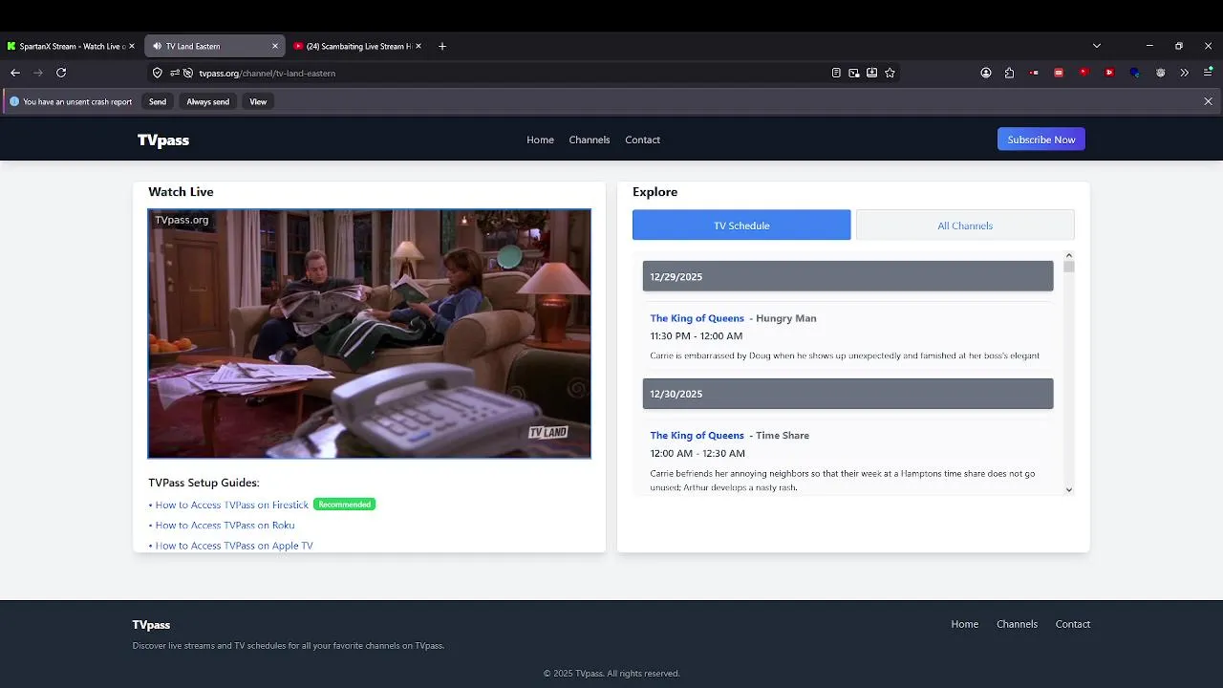Image resolution: width=1223 pixels, height=688 pixels.
Task: Open Channels in the top navigation
Action: 590,140
